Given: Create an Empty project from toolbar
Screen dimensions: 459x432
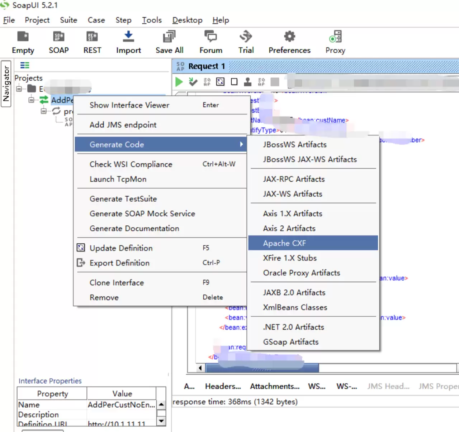Looking at the screenshot, I should [x=23, y=37].
